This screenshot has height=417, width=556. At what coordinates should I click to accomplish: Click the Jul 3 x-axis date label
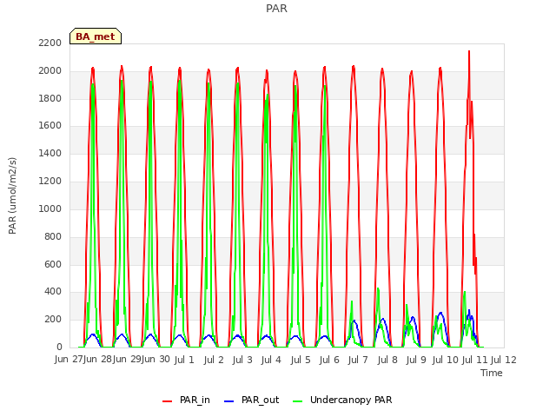pyautogui.click(x=242, y=361)
